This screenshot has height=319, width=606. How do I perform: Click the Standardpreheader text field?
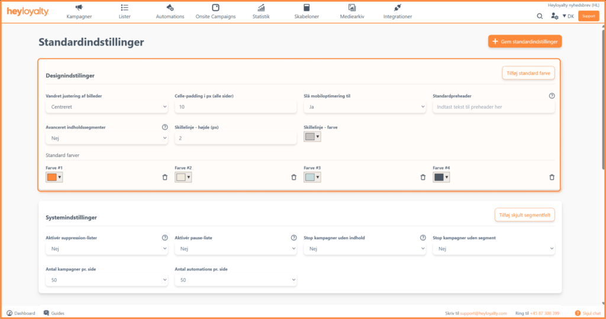494,107
